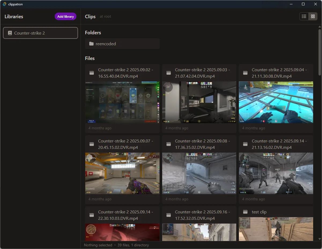The image size is (322, 249).
Task: Switch to grid view layout
Action: click(313, 16)
